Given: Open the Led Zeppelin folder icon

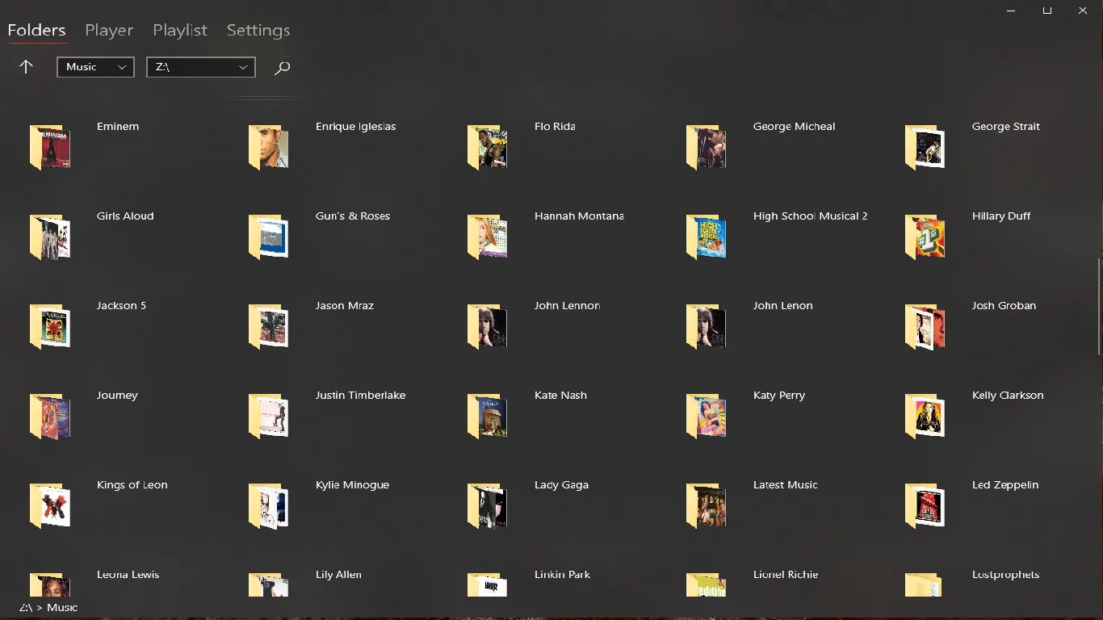Looking at the screenshot, I should pos(925,505).
